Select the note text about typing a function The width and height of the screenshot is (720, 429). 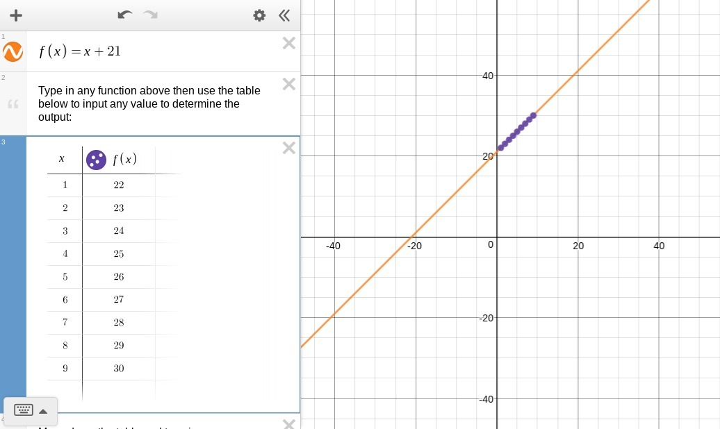[149, 103]
